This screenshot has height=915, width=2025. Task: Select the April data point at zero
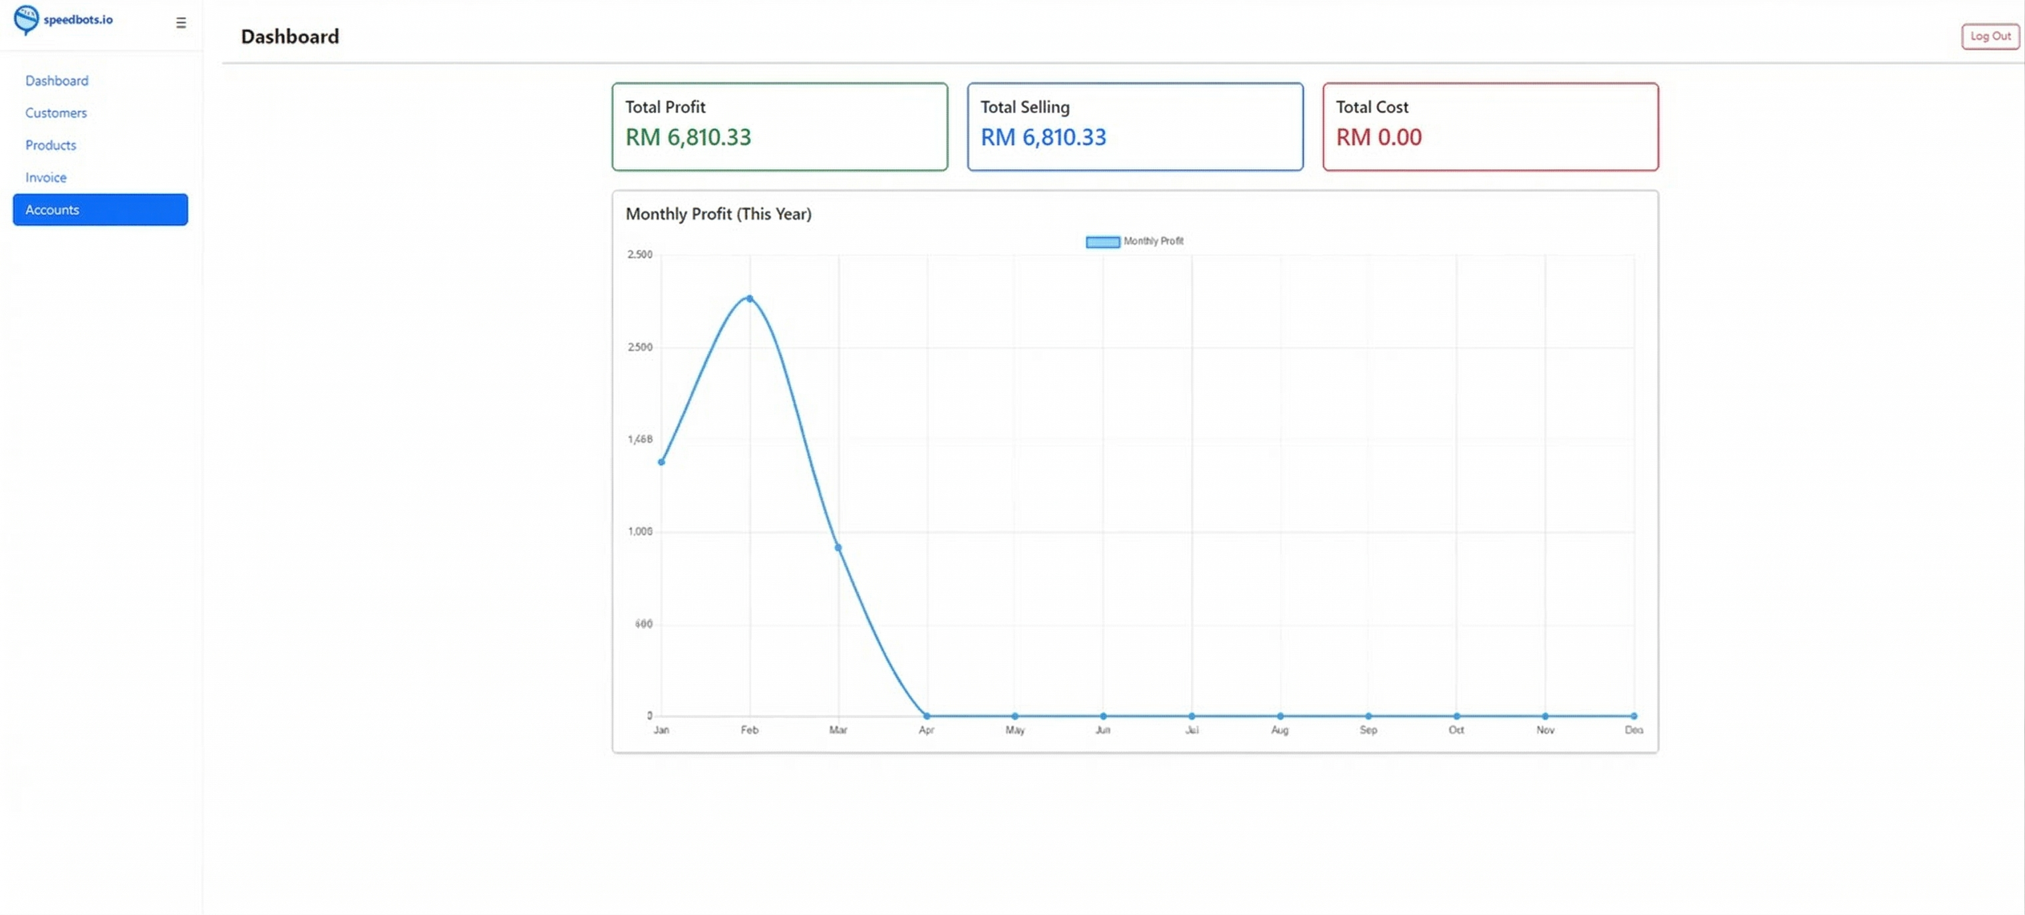coord(925,716)
